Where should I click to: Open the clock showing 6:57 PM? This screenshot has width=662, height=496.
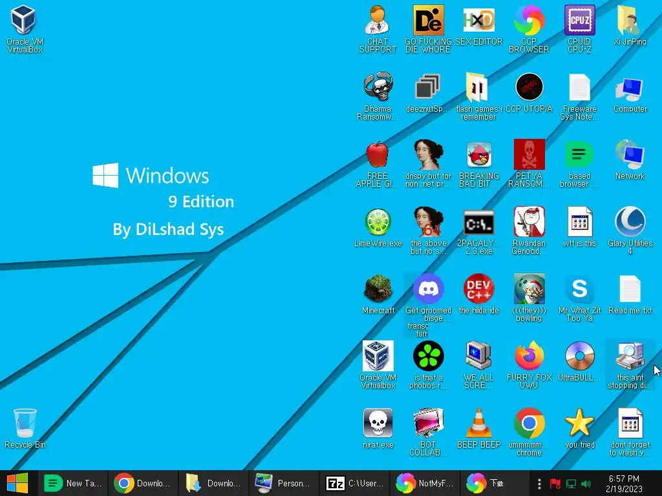point(624,484)
